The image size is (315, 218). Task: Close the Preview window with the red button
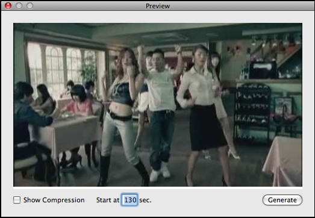point(8,6)
